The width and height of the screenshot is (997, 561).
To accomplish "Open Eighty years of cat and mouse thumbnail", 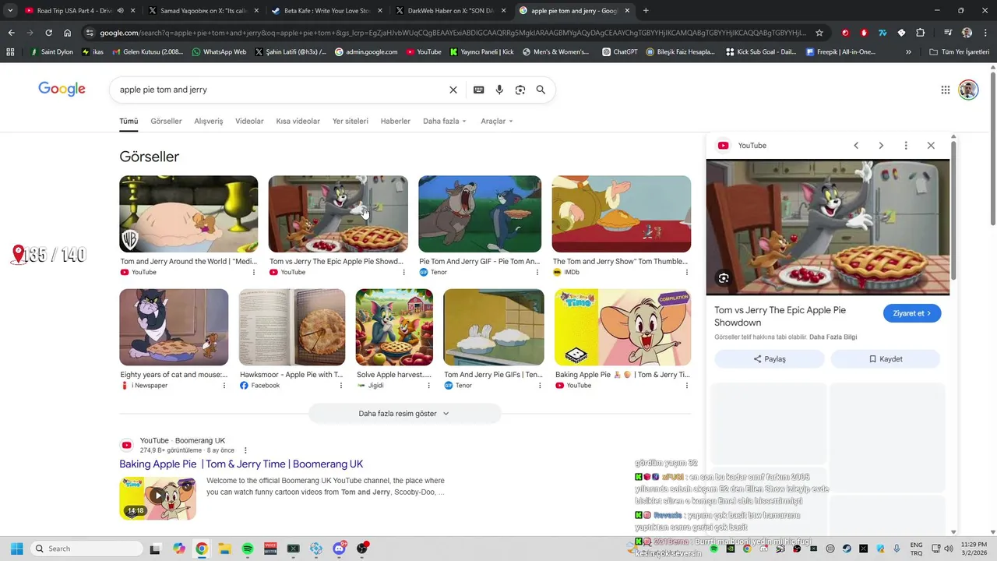I will [x=174, y=327].
